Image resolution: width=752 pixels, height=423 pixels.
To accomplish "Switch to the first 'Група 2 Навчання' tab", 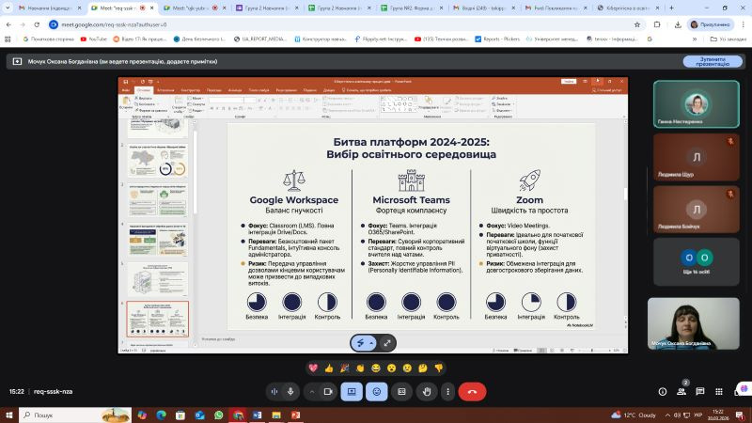I will 267,8.
